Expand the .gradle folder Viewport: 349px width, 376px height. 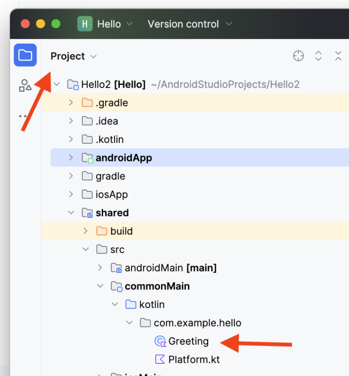(71, 103)
